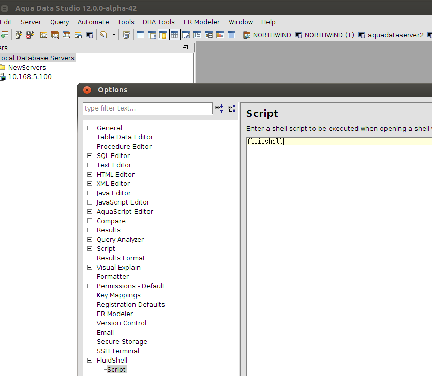This screenshot has width=432, height=376.
Task: Expand the JavaScript Editor node
Action: coord(90,202)
